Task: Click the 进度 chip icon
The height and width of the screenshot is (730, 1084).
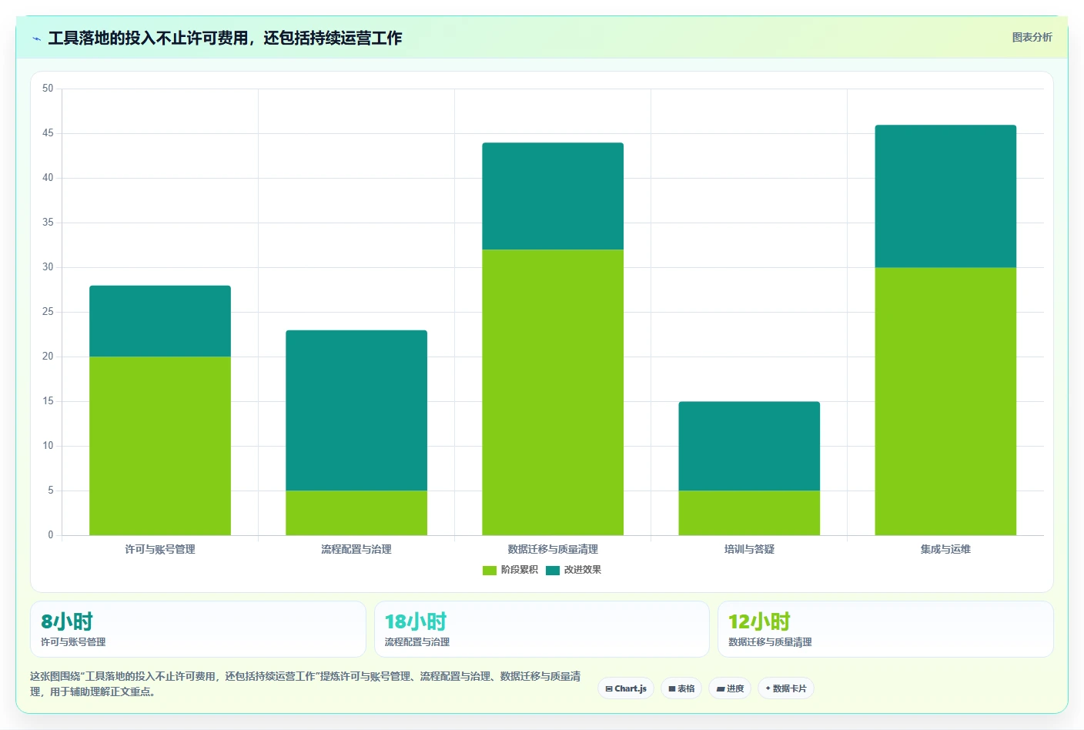Action: 721,689
